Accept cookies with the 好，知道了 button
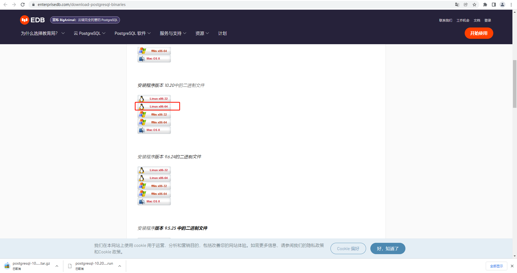 (x=388, y=248)
